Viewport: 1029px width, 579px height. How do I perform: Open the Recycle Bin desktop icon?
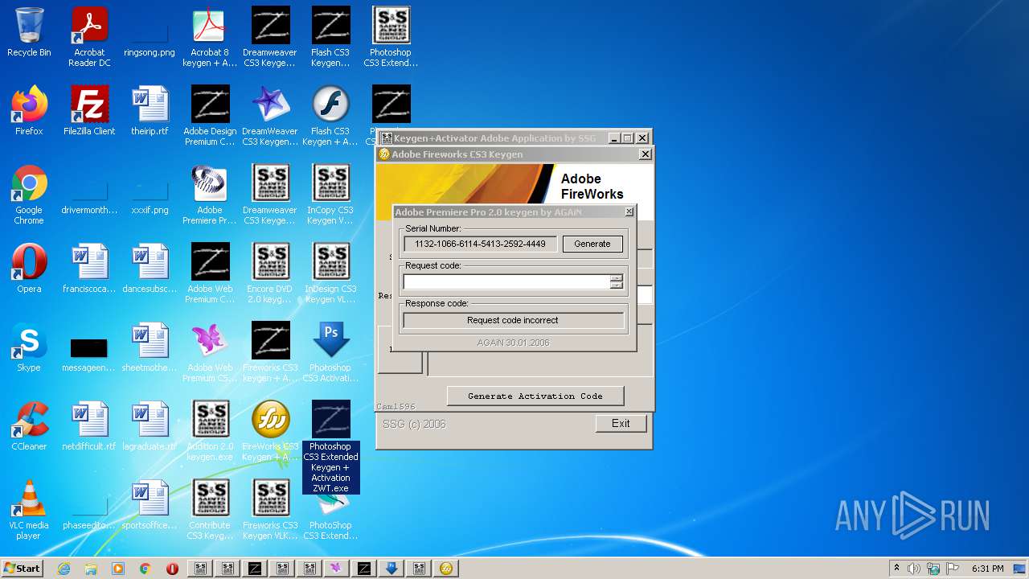tap(29, 32)
